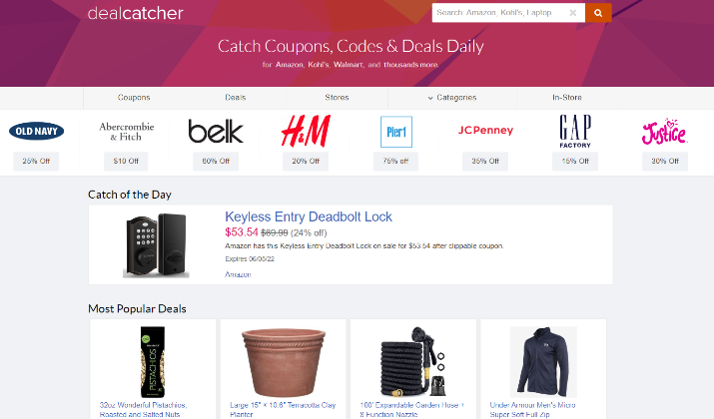Open the Terracotta Clay Planter thumbnail
This screenshot has width=714, height=419.
click(284, 362)
